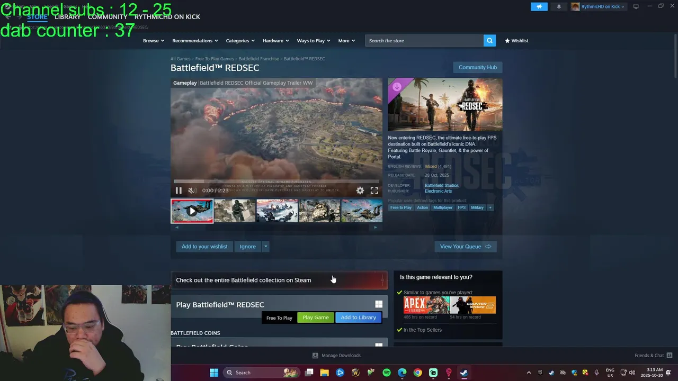Click the Windows Start button
This screenshot has height=381, width=678.
pyautogui.click(x=214, y=373)
